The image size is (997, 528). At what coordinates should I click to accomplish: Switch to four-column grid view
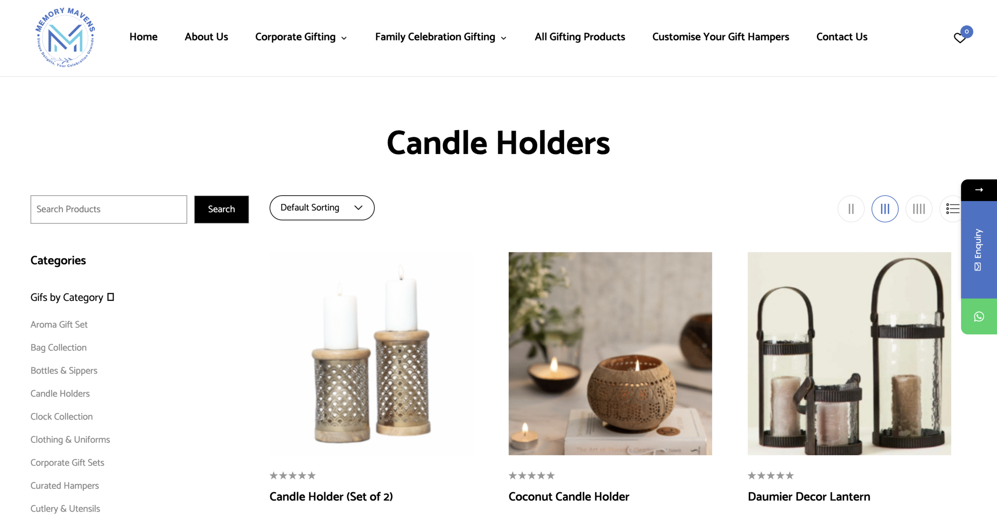click(919, 209)
